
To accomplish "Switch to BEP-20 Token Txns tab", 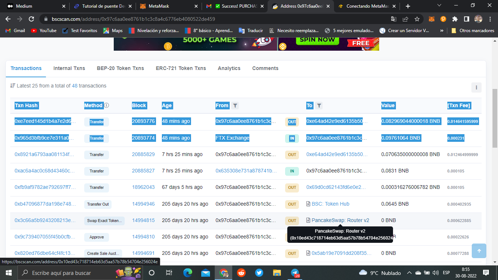I will pos(120,68).
